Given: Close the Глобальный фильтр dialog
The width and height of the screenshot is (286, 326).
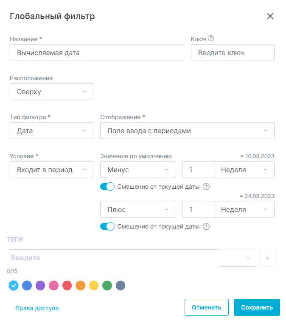Looking at the screenshot, I should click(x=270, y=17).
